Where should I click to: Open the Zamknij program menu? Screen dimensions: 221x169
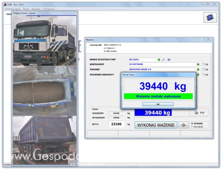[13, 8]
